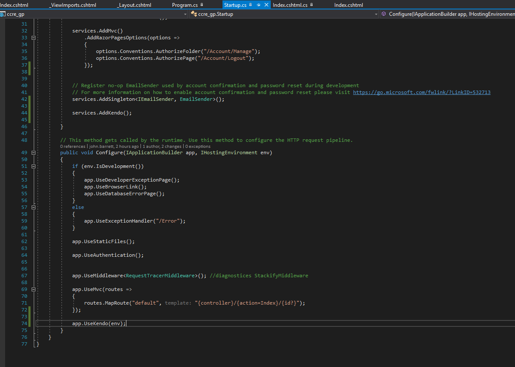Close the Startup.cs tab

coord(266,5)
